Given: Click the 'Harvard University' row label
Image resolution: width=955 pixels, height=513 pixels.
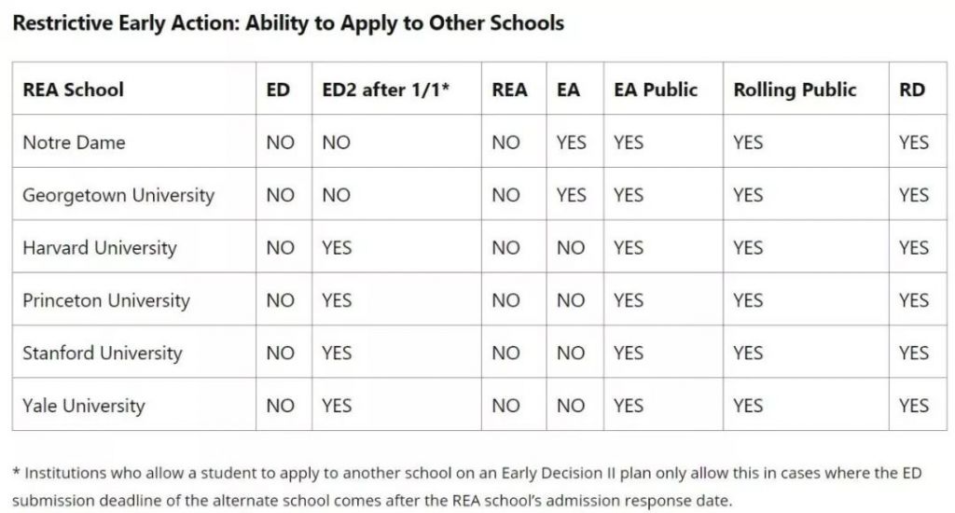Looking at the screenshot, I should [x=99, y=247].
